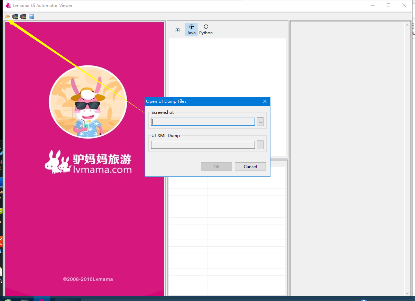Browse for a UI XML Dump file
The height and width of the screenshot is (301, 415).
tap(260, 145)
